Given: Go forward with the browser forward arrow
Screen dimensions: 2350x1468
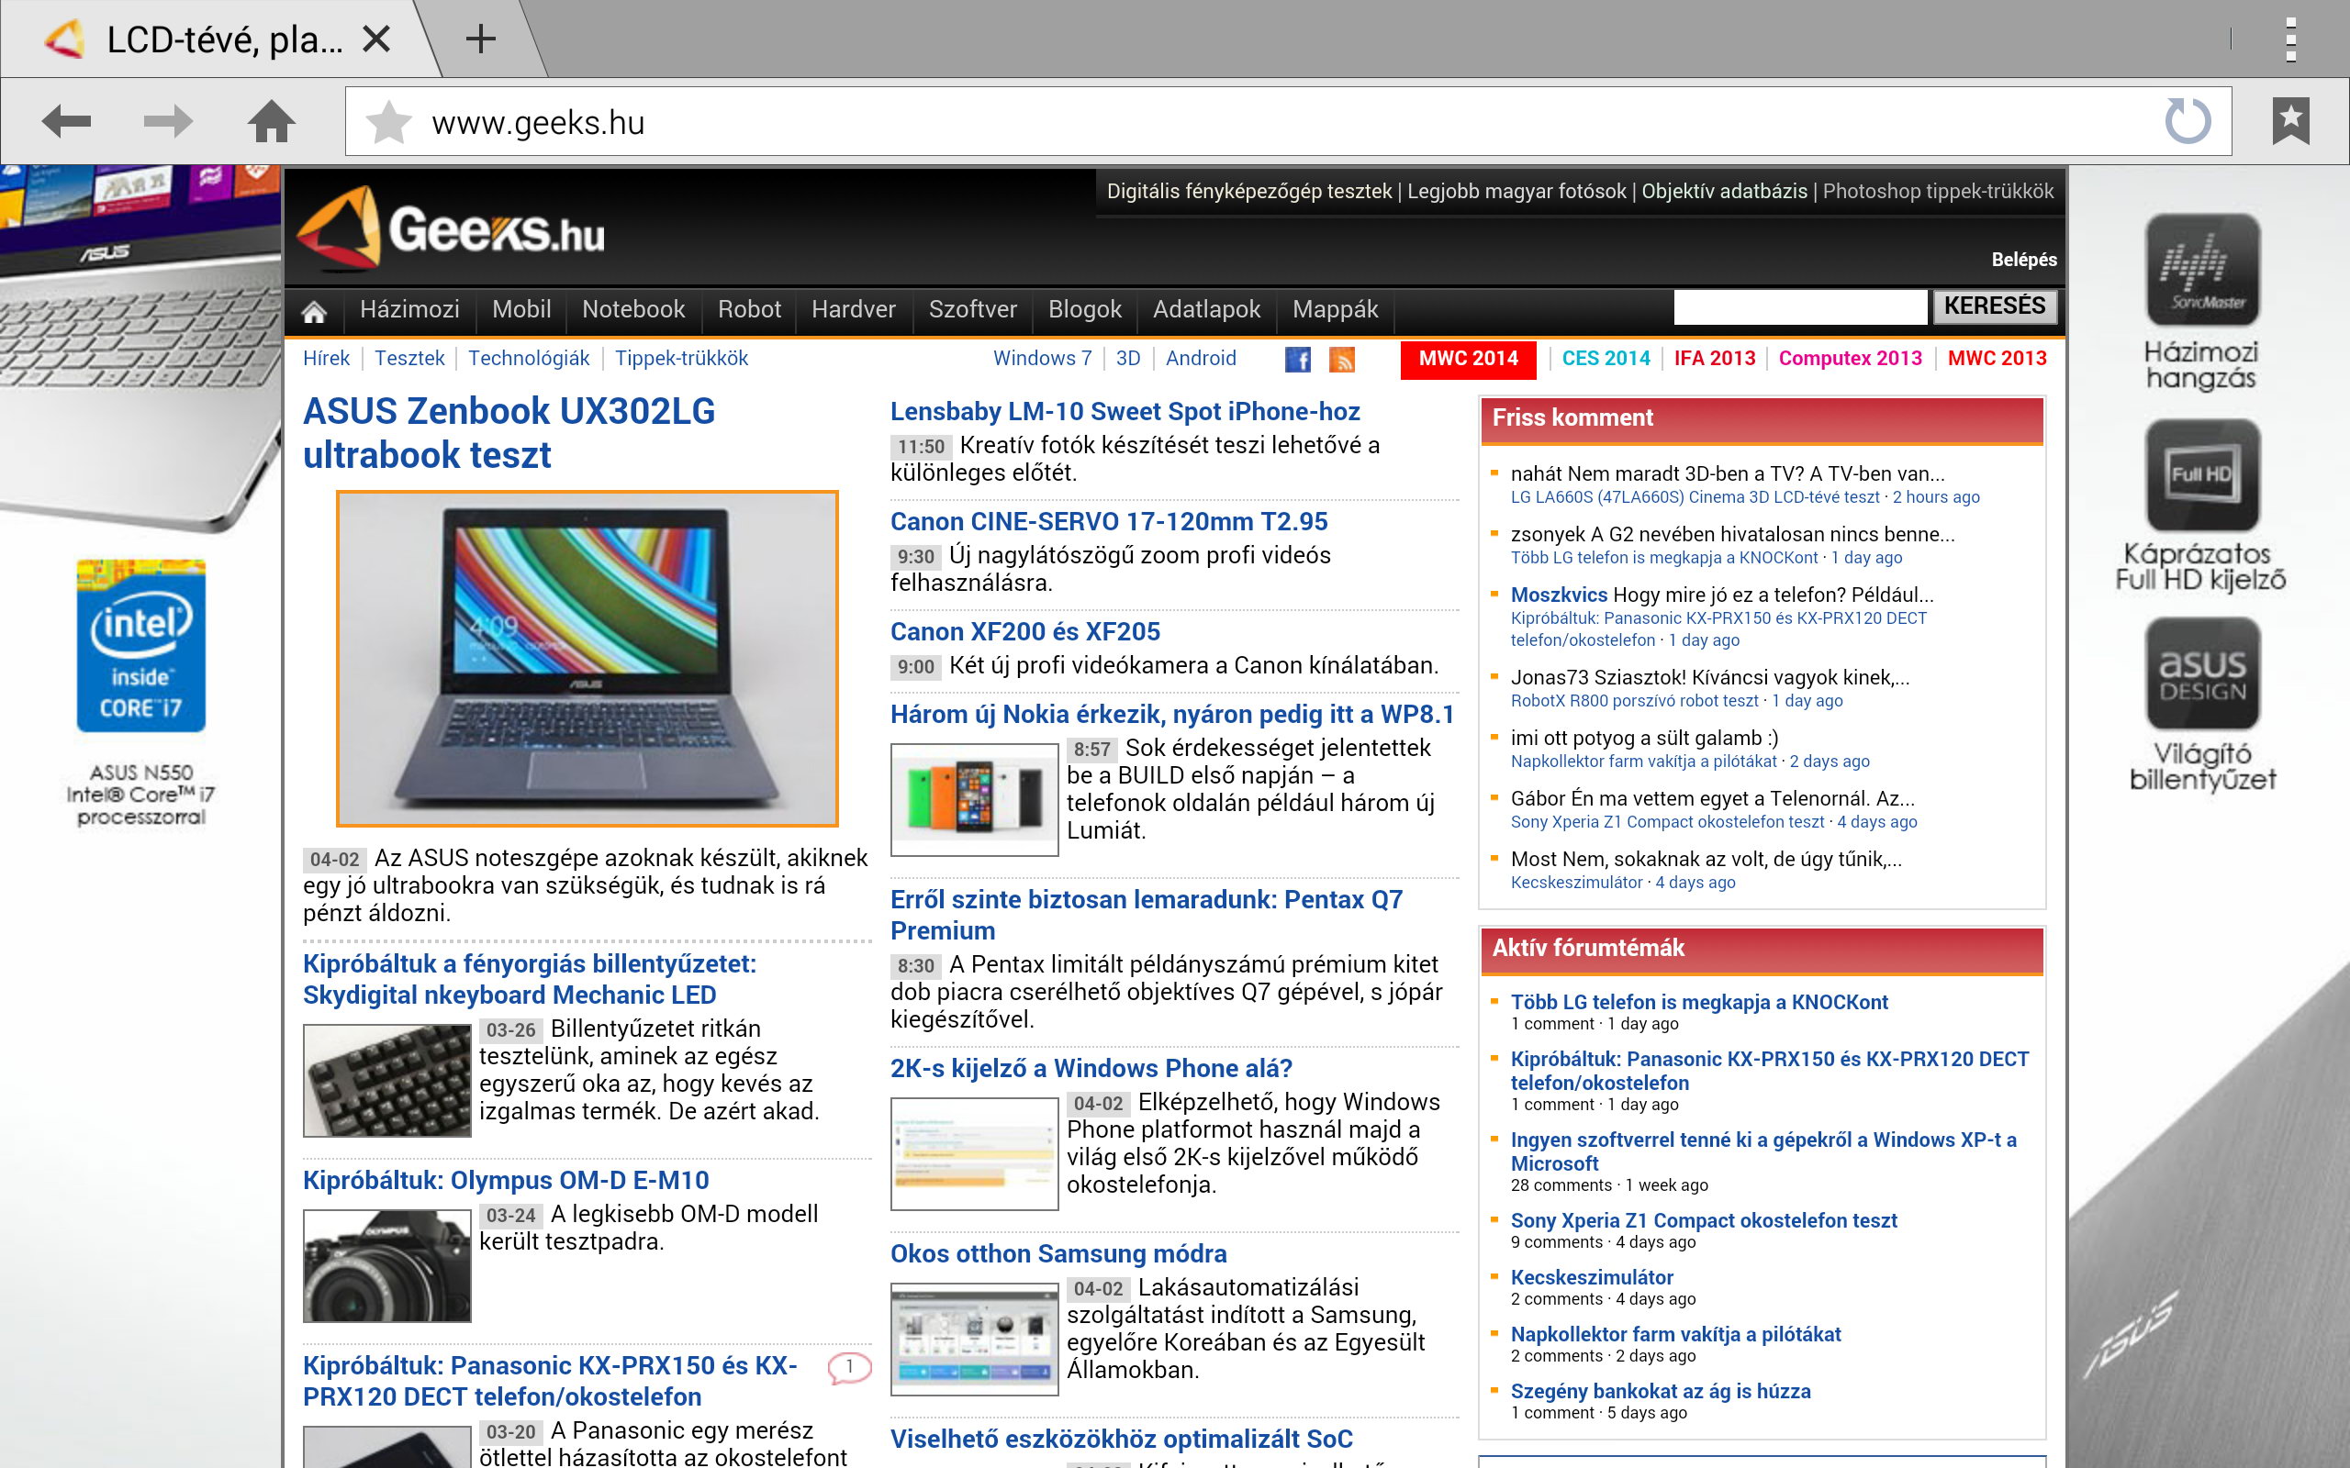Looking at the screenshot, I should pos(168,121).
